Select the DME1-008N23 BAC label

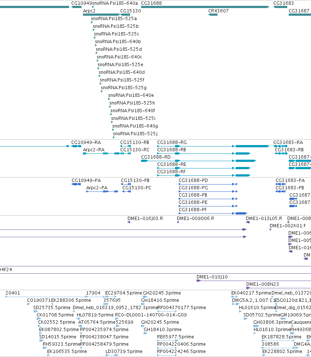click(x=262, y=284)
